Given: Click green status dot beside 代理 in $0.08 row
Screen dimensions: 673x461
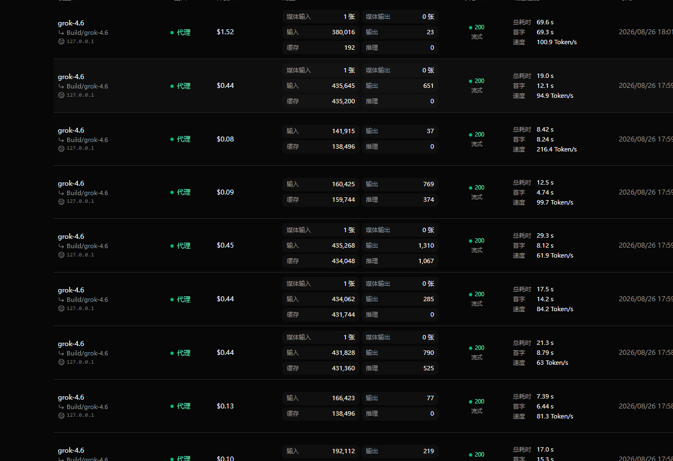Looking at the screenshot, I should [172, 139].
